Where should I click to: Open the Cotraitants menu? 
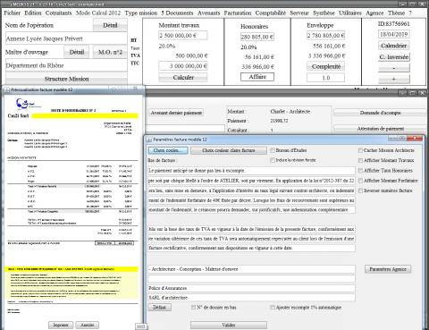(58, 13)
